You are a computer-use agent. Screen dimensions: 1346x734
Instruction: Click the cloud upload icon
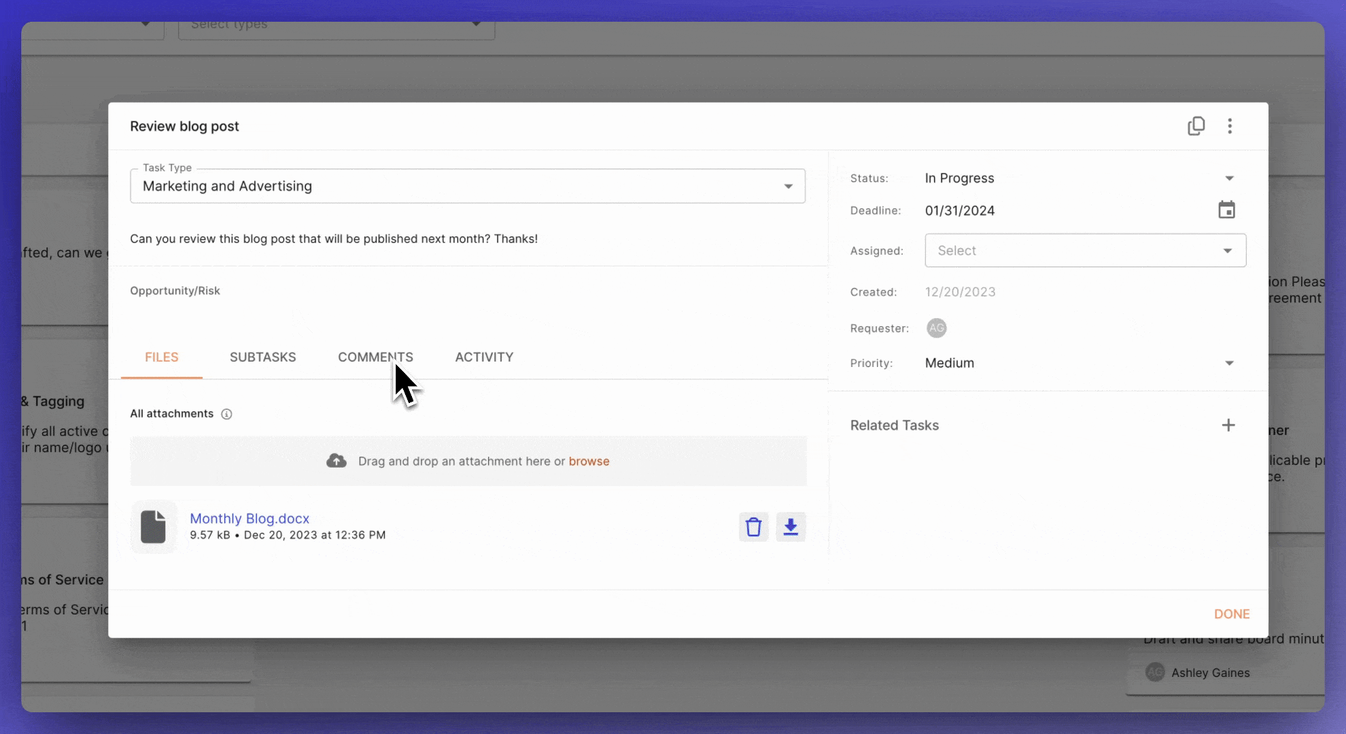click(336, 461)
